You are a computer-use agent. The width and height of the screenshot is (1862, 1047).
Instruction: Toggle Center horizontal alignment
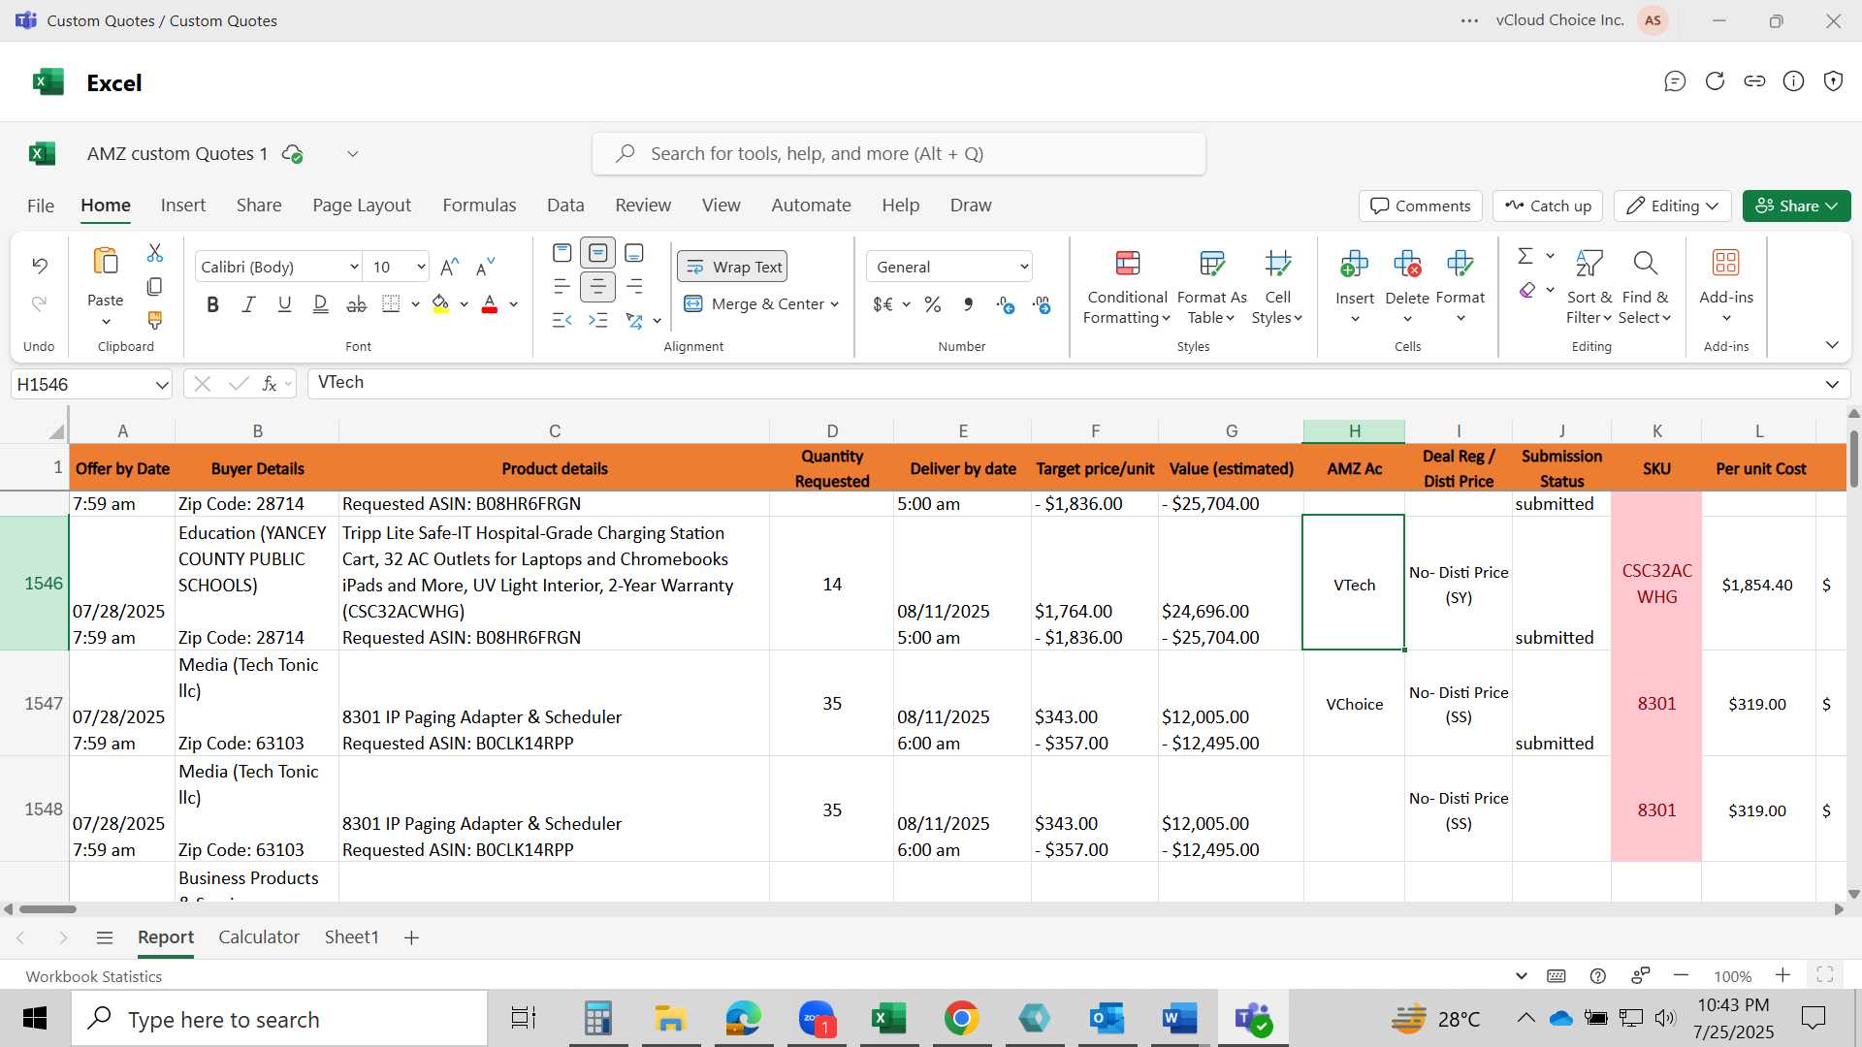(x=598, y=287)
